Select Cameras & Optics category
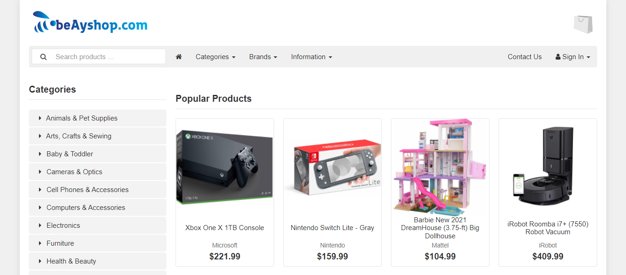The height and width of the screenshot is (275, 626). [x=98, y=172]
